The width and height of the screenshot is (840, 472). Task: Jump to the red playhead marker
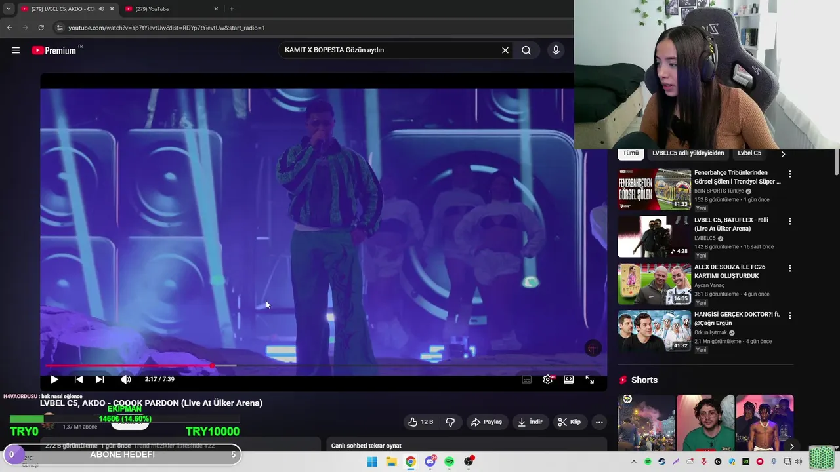213,366
